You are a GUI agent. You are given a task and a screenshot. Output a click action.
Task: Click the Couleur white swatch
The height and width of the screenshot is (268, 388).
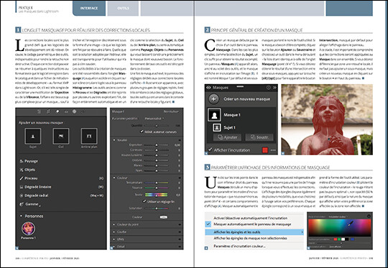click(x=164, y=217)
